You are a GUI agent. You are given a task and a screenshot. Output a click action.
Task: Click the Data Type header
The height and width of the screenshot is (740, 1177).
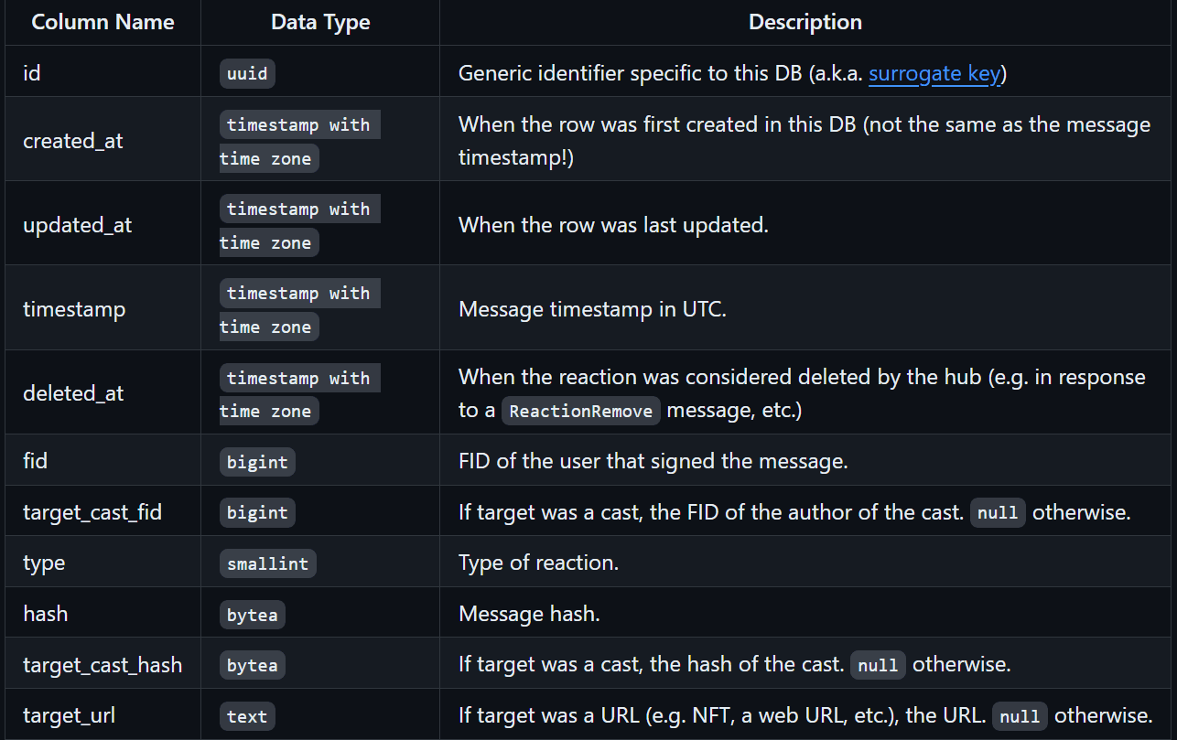(x=320, y=22)
